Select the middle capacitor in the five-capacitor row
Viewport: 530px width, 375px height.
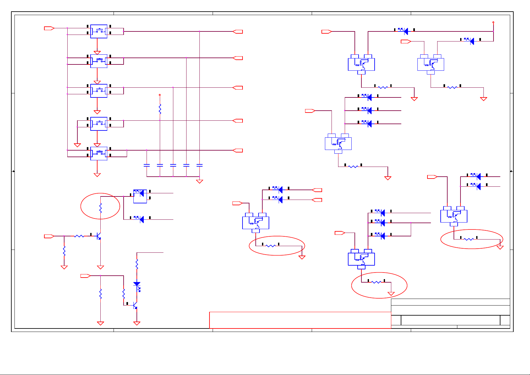[173, 165]
